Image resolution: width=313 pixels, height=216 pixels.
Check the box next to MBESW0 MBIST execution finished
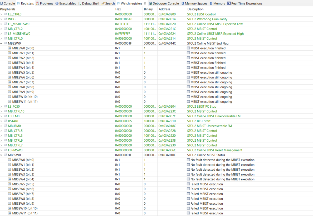coord(188,48)
